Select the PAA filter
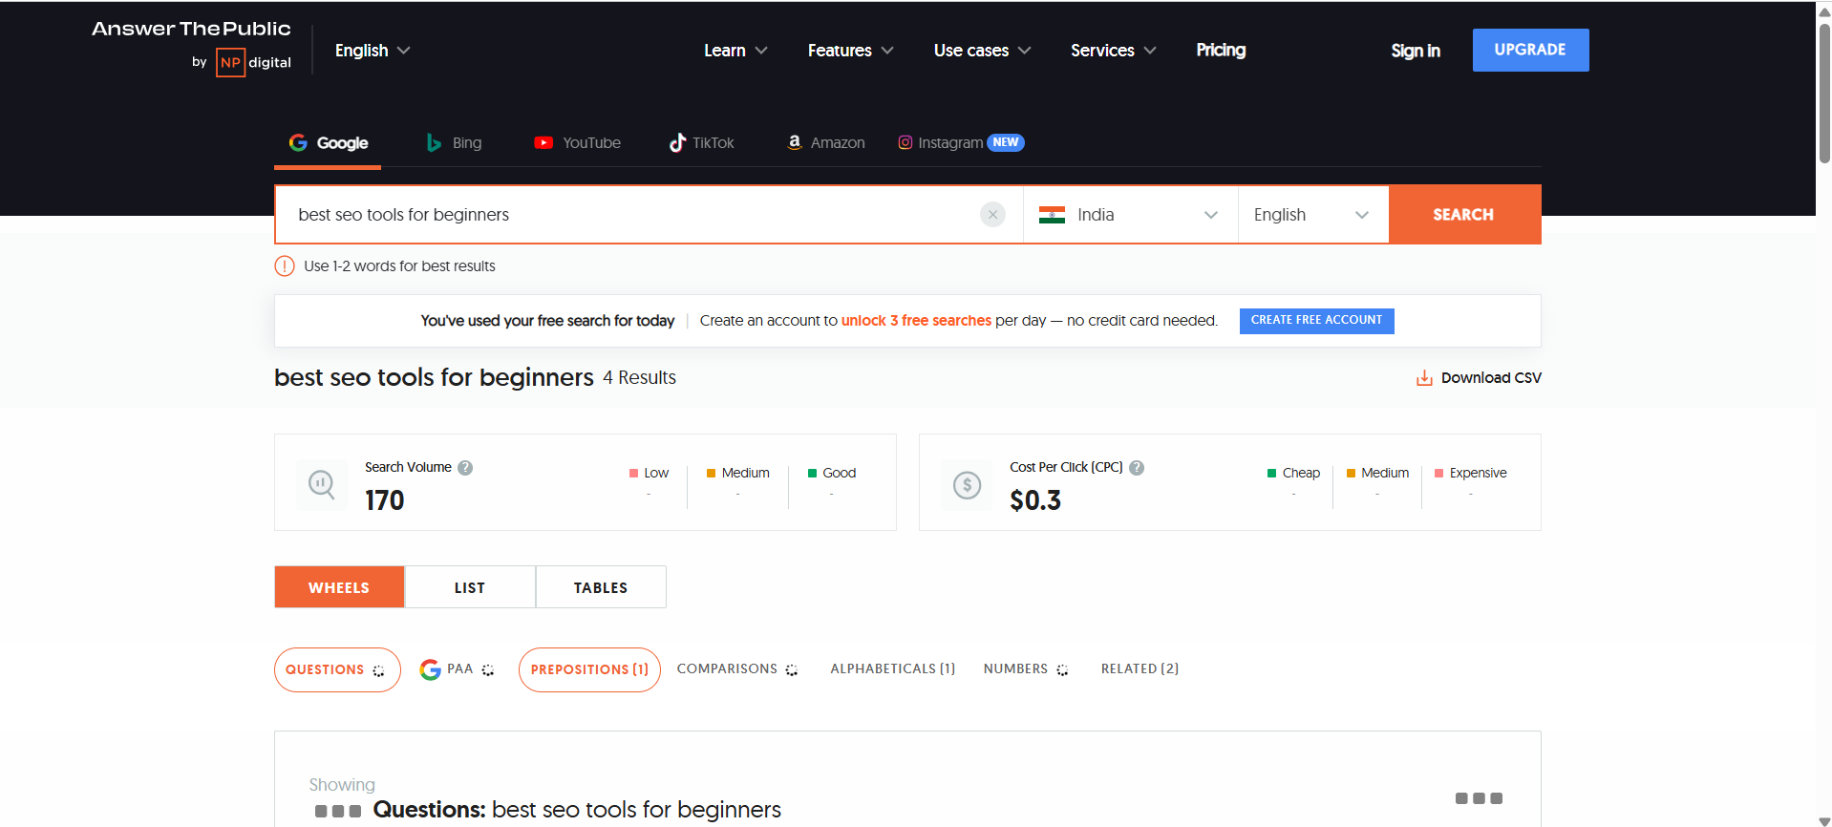Screen dimensions: 1832x827 pyautogui.click(x=458, y=669)
